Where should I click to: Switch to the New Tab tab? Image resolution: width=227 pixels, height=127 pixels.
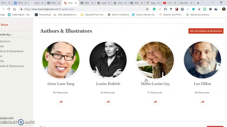[186, 3]
